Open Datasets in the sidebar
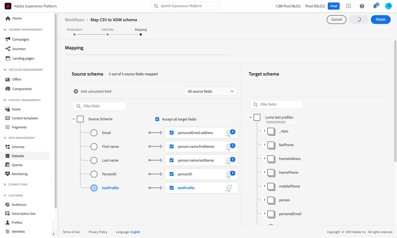The width and height of the screenshot is (397, 238). [17, 156]
